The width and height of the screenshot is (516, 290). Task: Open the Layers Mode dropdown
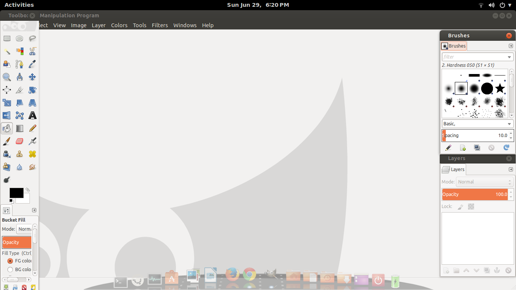[485, 182]
